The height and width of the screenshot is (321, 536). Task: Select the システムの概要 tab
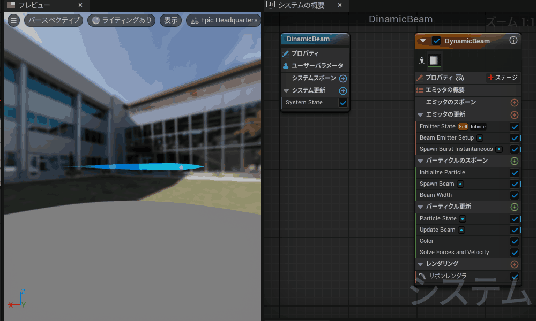[x=301, y=5]
